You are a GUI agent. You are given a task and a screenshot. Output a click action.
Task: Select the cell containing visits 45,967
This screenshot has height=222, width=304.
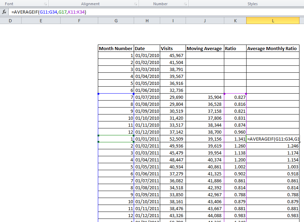point(173,55)
